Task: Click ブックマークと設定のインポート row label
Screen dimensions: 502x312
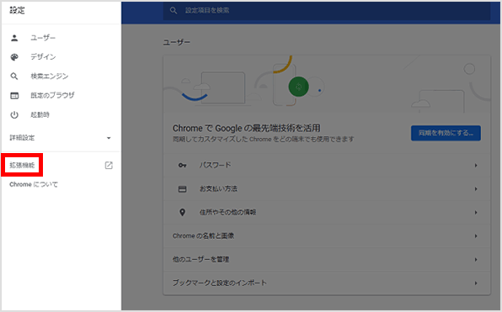Action: (219, 283)
